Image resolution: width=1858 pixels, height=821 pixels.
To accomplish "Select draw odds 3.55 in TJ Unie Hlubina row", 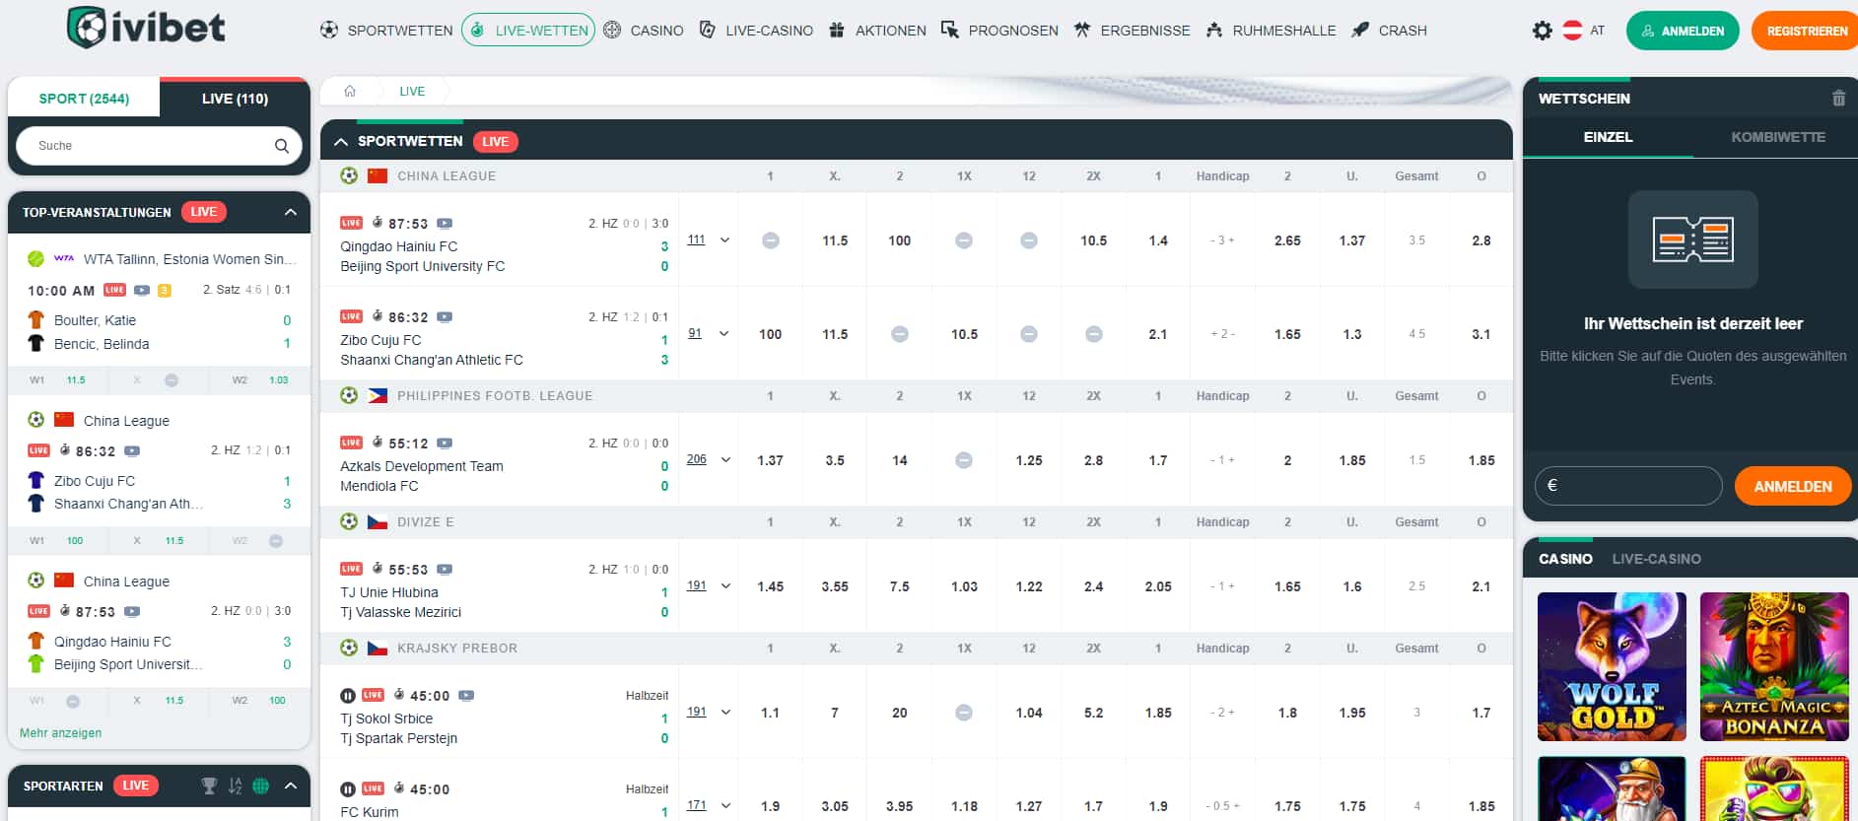I will (835, 586).
